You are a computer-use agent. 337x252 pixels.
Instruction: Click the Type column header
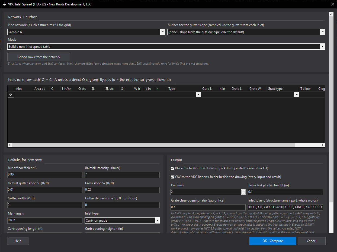(184, 89)
